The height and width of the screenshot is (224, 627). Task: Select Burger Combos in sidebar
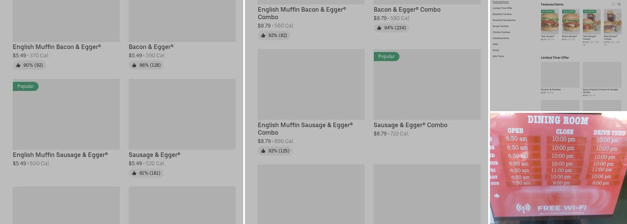click(x=501, y=26)
